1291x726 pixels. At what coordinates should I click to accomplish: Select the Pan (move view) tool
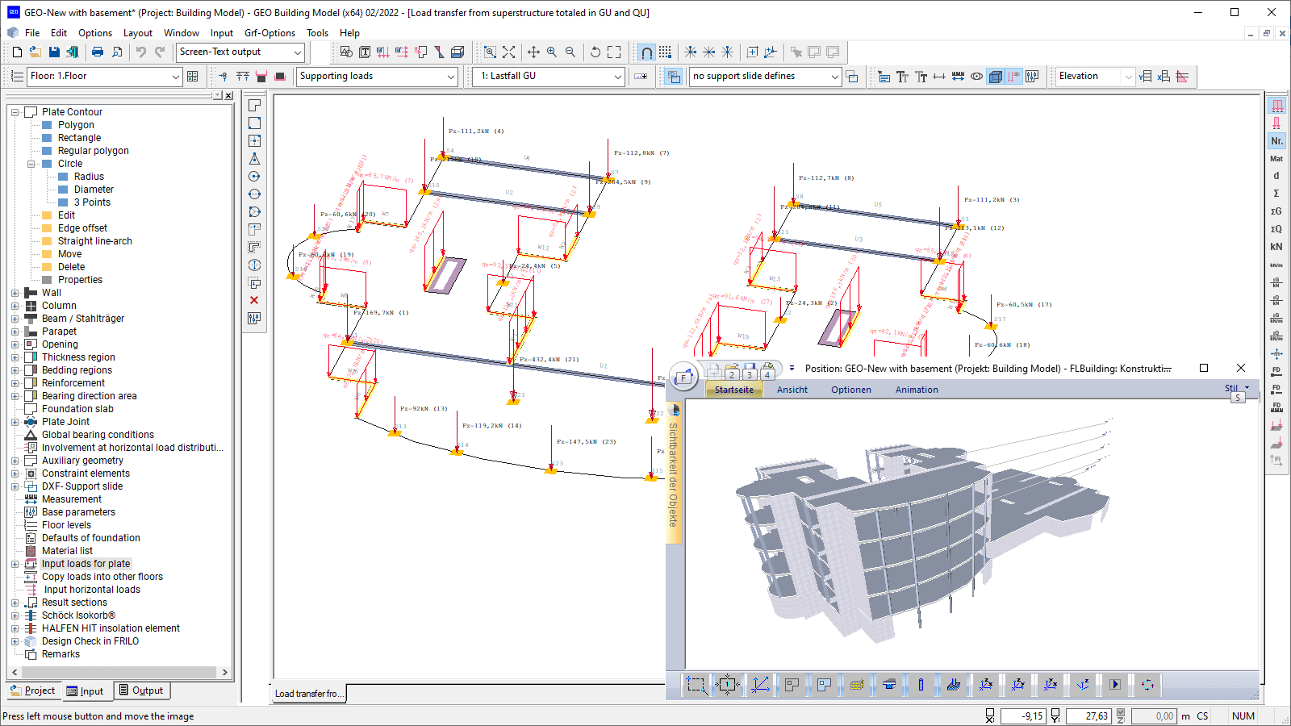(533, 52)
